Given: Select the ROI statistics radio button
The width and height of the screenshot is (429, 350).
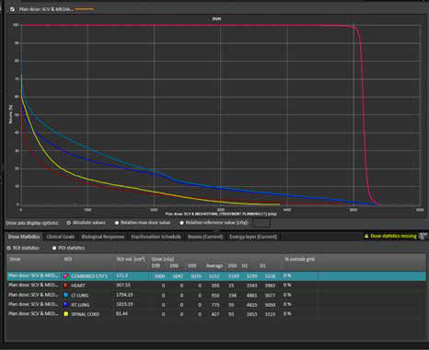Looking at the screenshot, I should click(8, 248).
